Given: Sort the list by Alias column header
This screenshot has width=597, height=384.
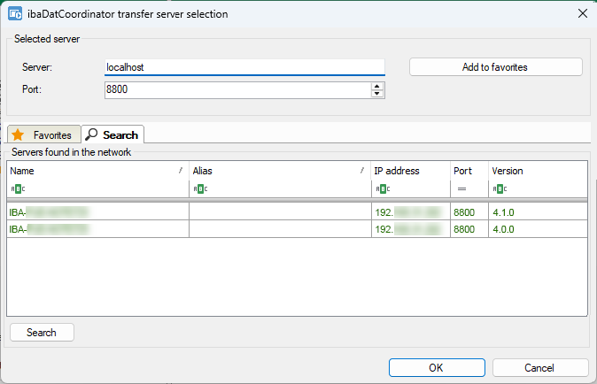Looking at the screenshot, I should click(x=280, y=171).
